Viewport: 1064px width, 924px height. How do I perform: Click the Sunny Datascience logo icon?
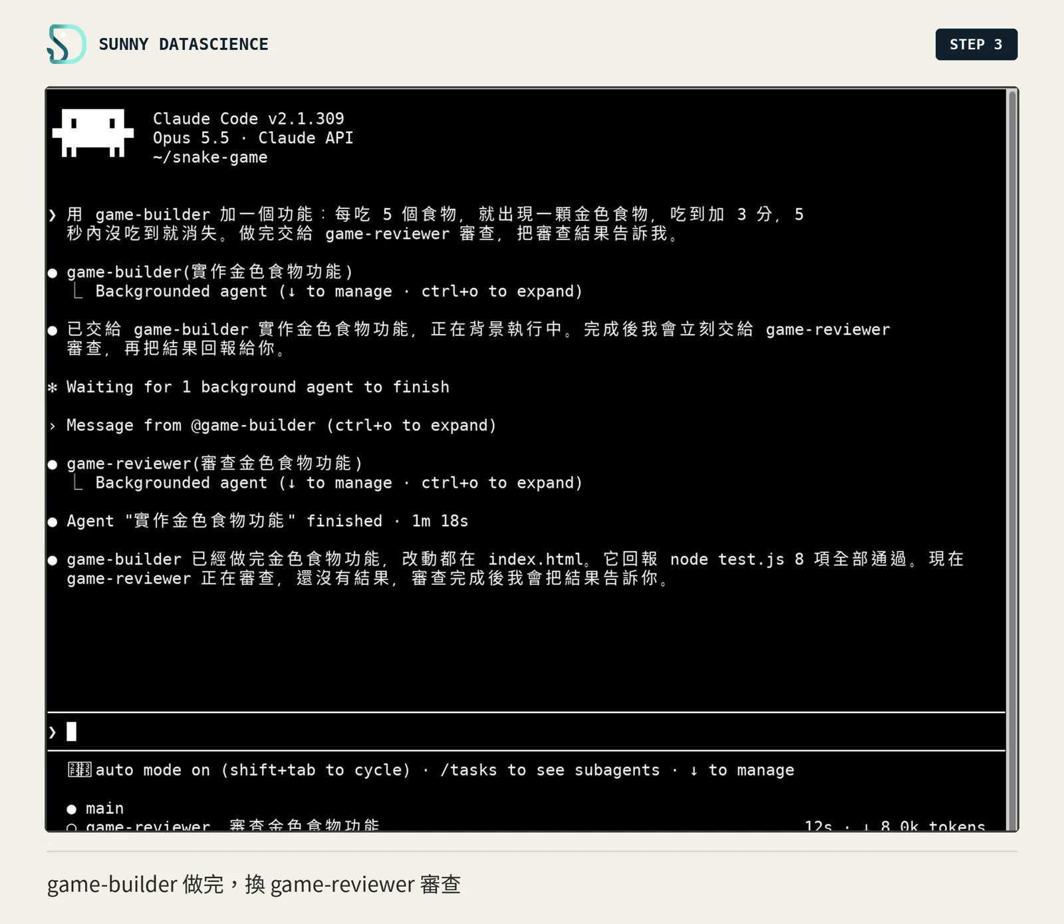[66, 44]
